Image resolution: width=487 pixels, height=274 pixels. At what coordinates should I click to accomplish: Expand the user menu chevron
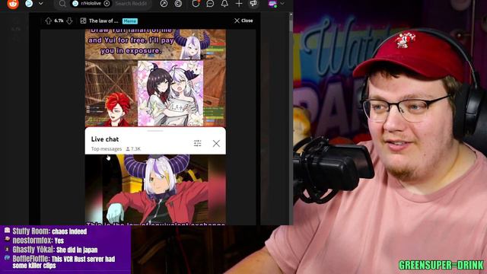[282, 4]
